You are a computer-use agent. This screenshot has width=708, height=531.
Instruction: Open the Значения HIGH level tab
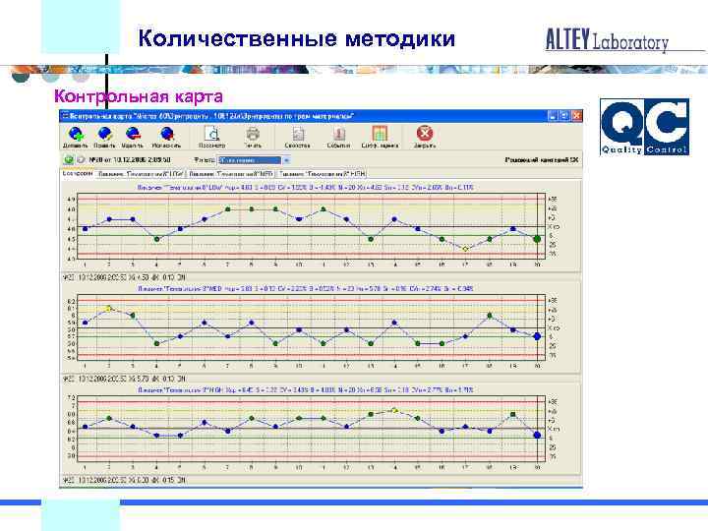tap(322, 174)
